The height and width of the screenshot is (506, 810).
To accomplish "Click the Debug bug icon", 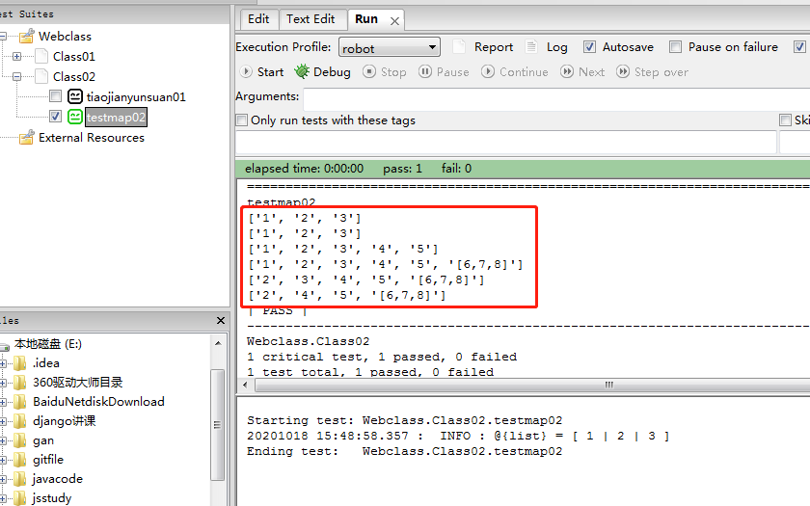I will [302, 71].
